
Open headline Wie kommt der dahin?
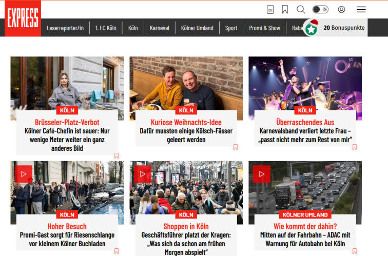coord(305,226)
